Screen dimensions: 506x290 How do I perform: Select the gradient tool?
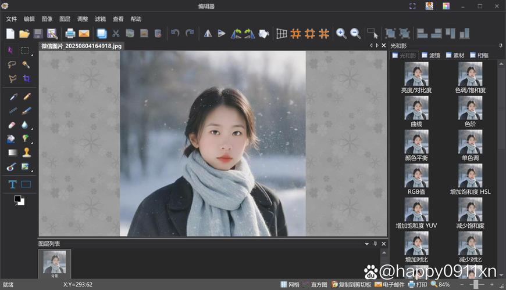pyautogui.click(x=13, y=152)
